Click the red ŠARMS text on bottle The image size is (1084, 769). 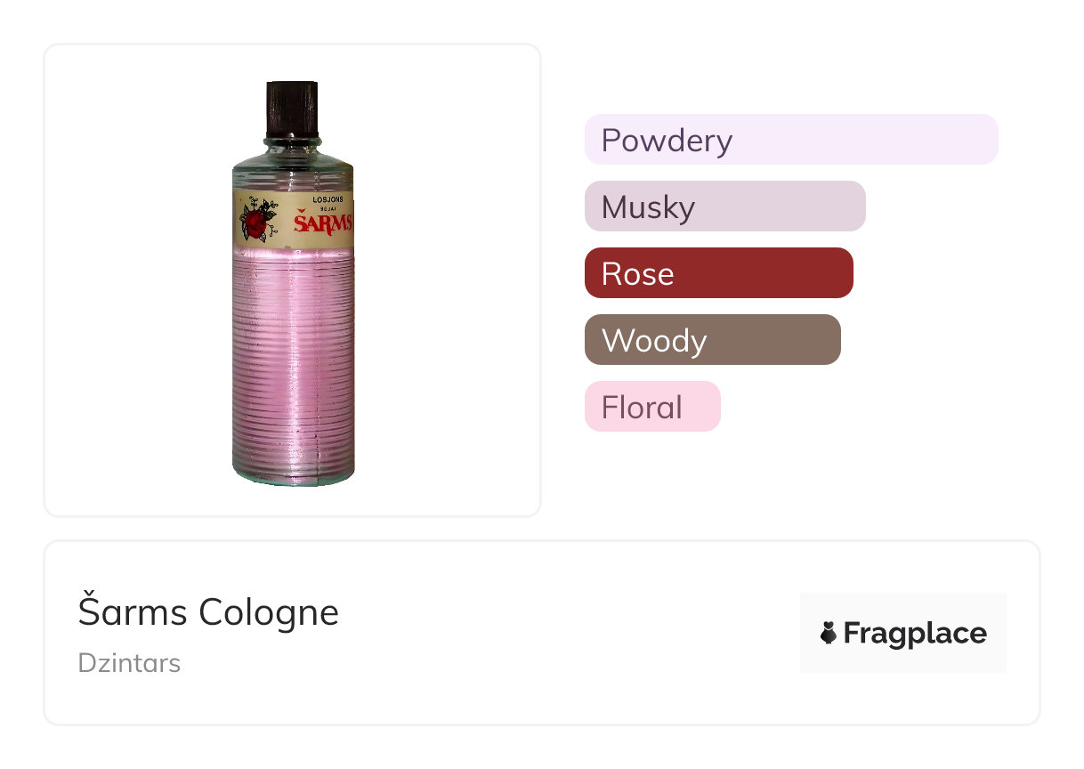point(322,222)
